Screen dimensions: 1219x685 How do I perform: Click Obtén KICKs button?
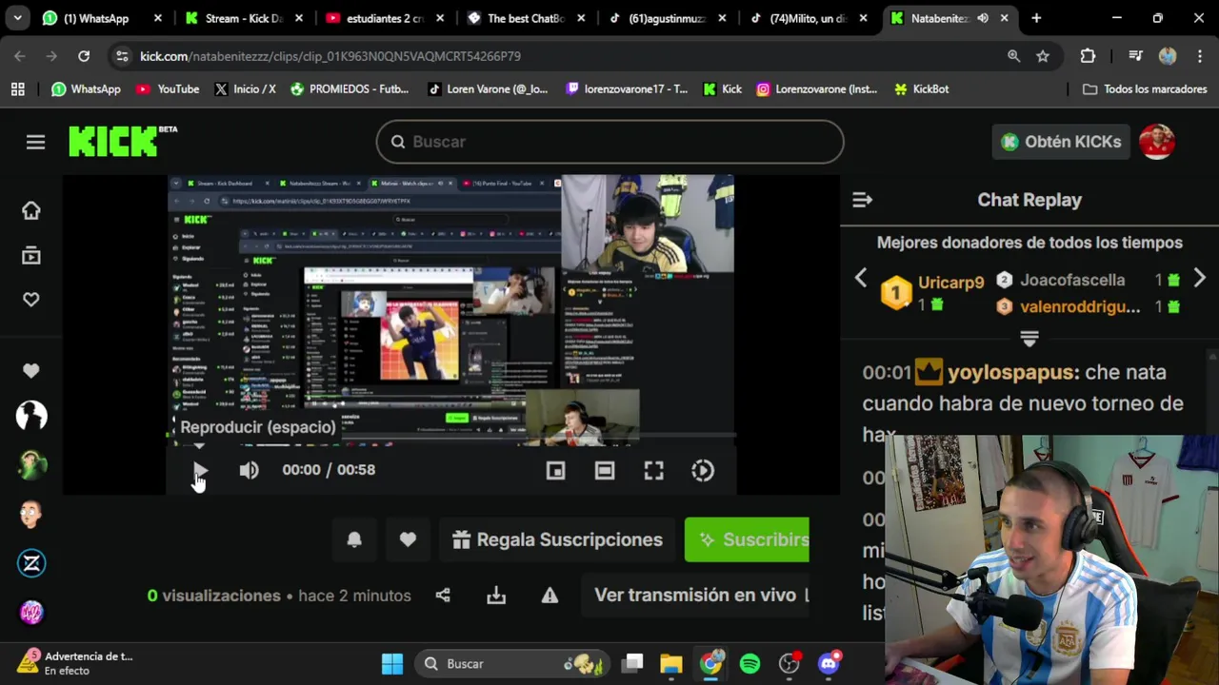click(1061, 142)
